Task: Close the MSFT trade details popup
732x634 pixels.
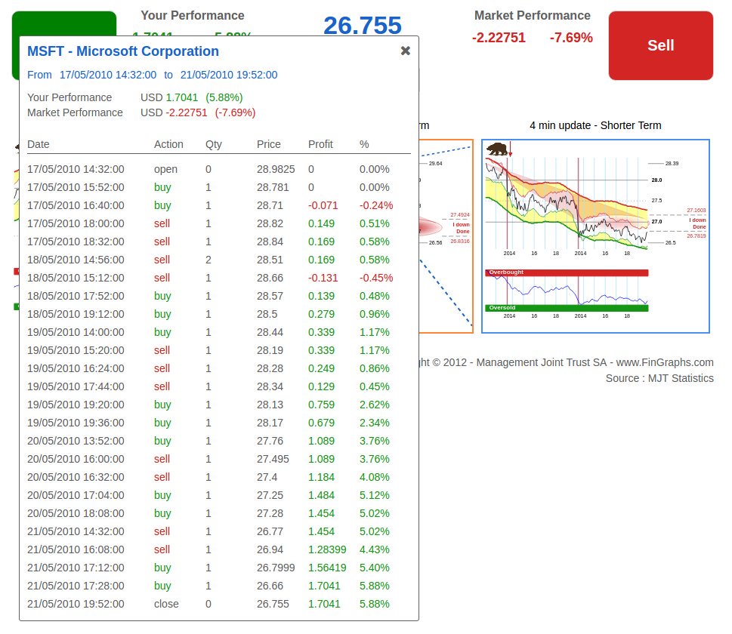Action: point(405,51)
